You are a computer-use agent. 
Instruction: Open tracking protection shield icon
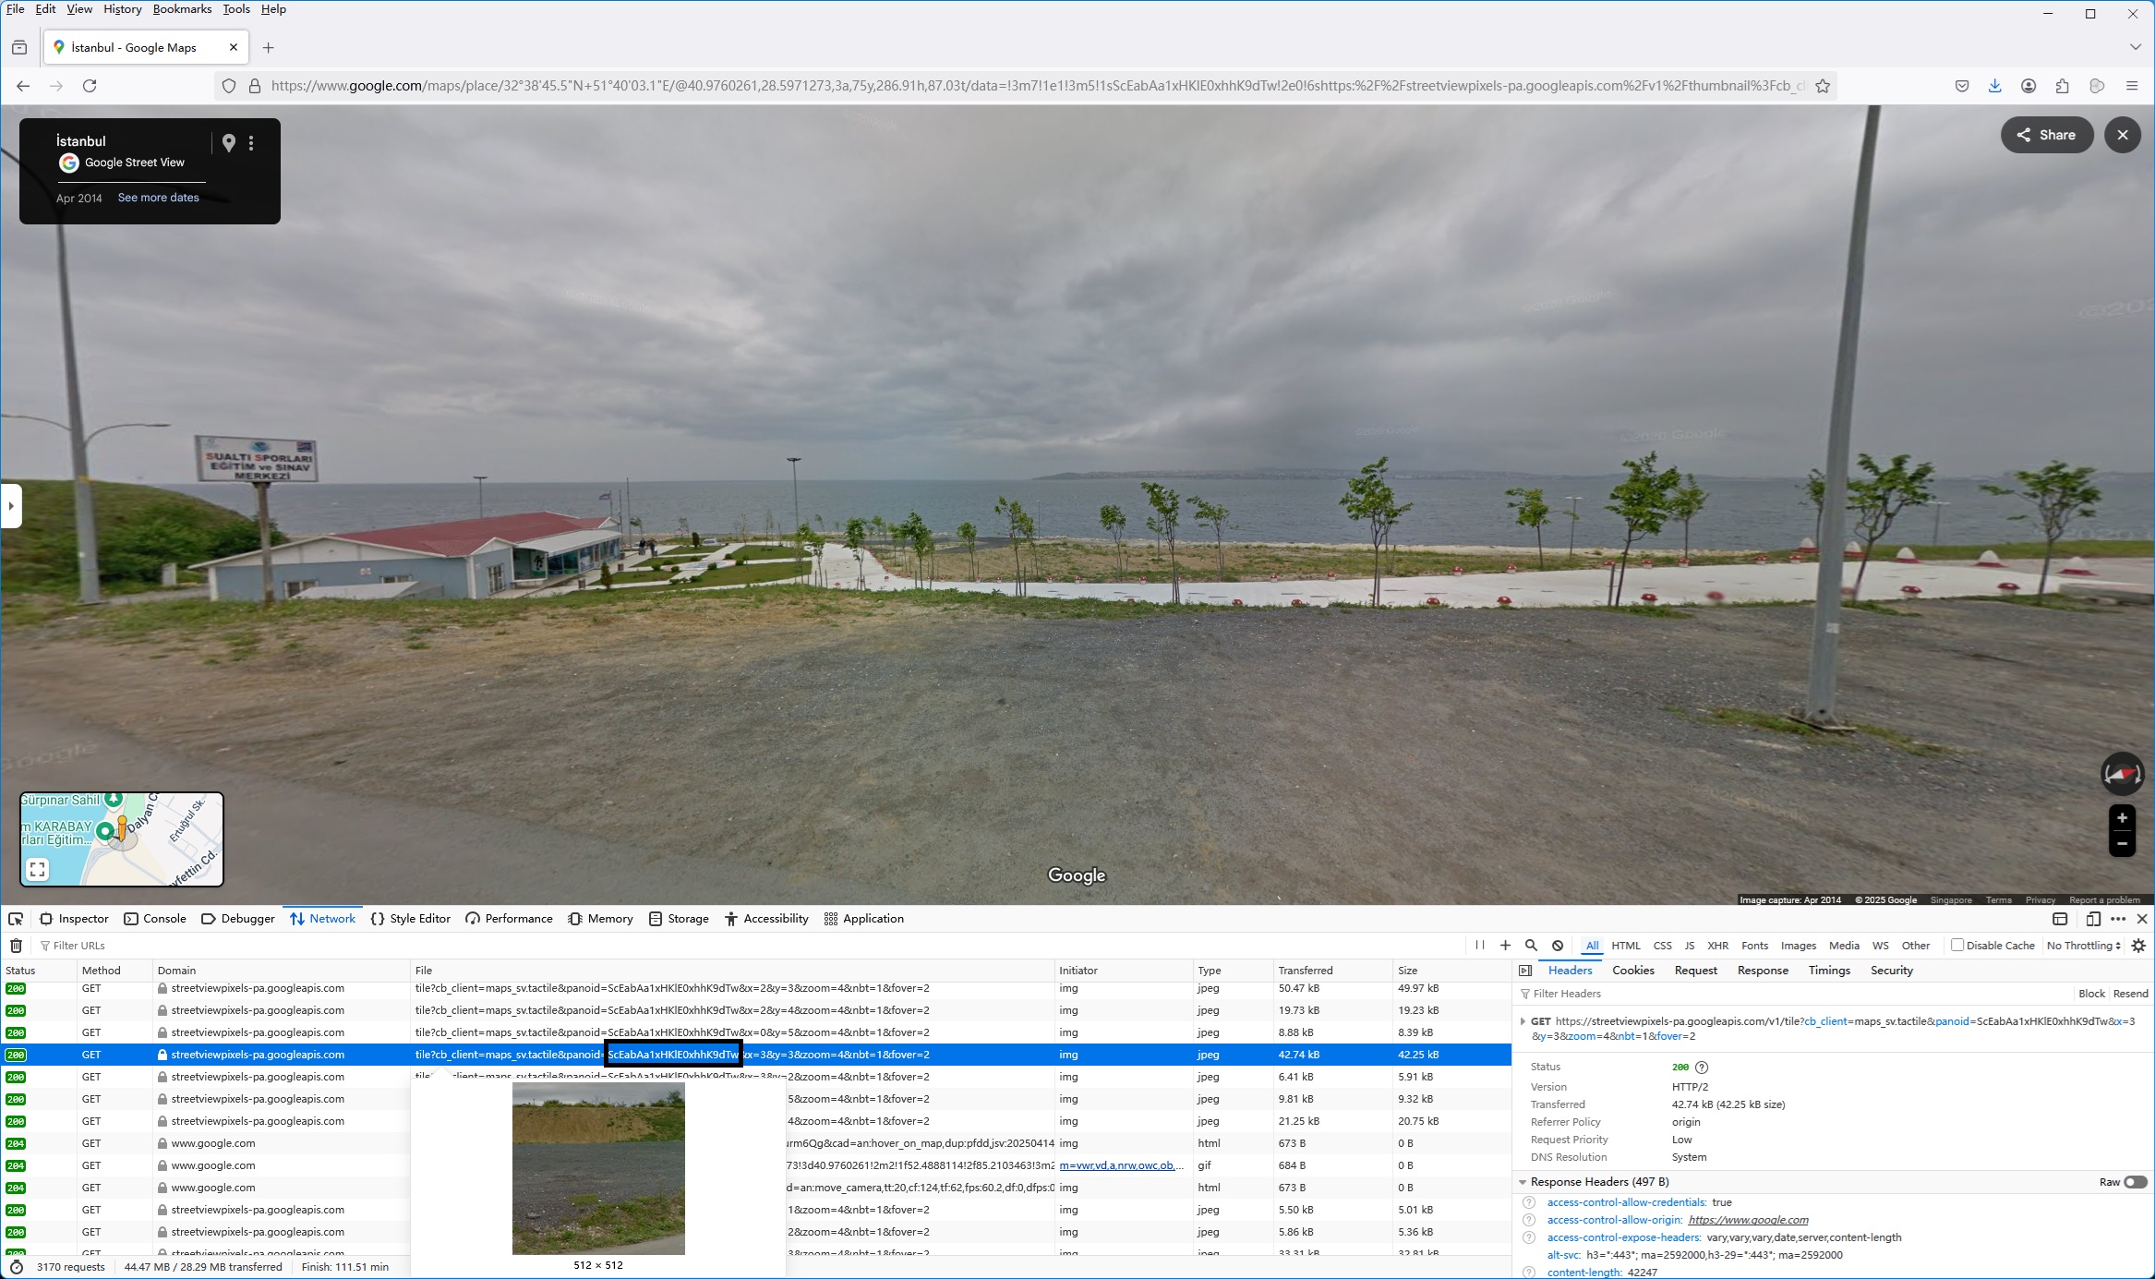pyautogui.click(x=229, y=86)
